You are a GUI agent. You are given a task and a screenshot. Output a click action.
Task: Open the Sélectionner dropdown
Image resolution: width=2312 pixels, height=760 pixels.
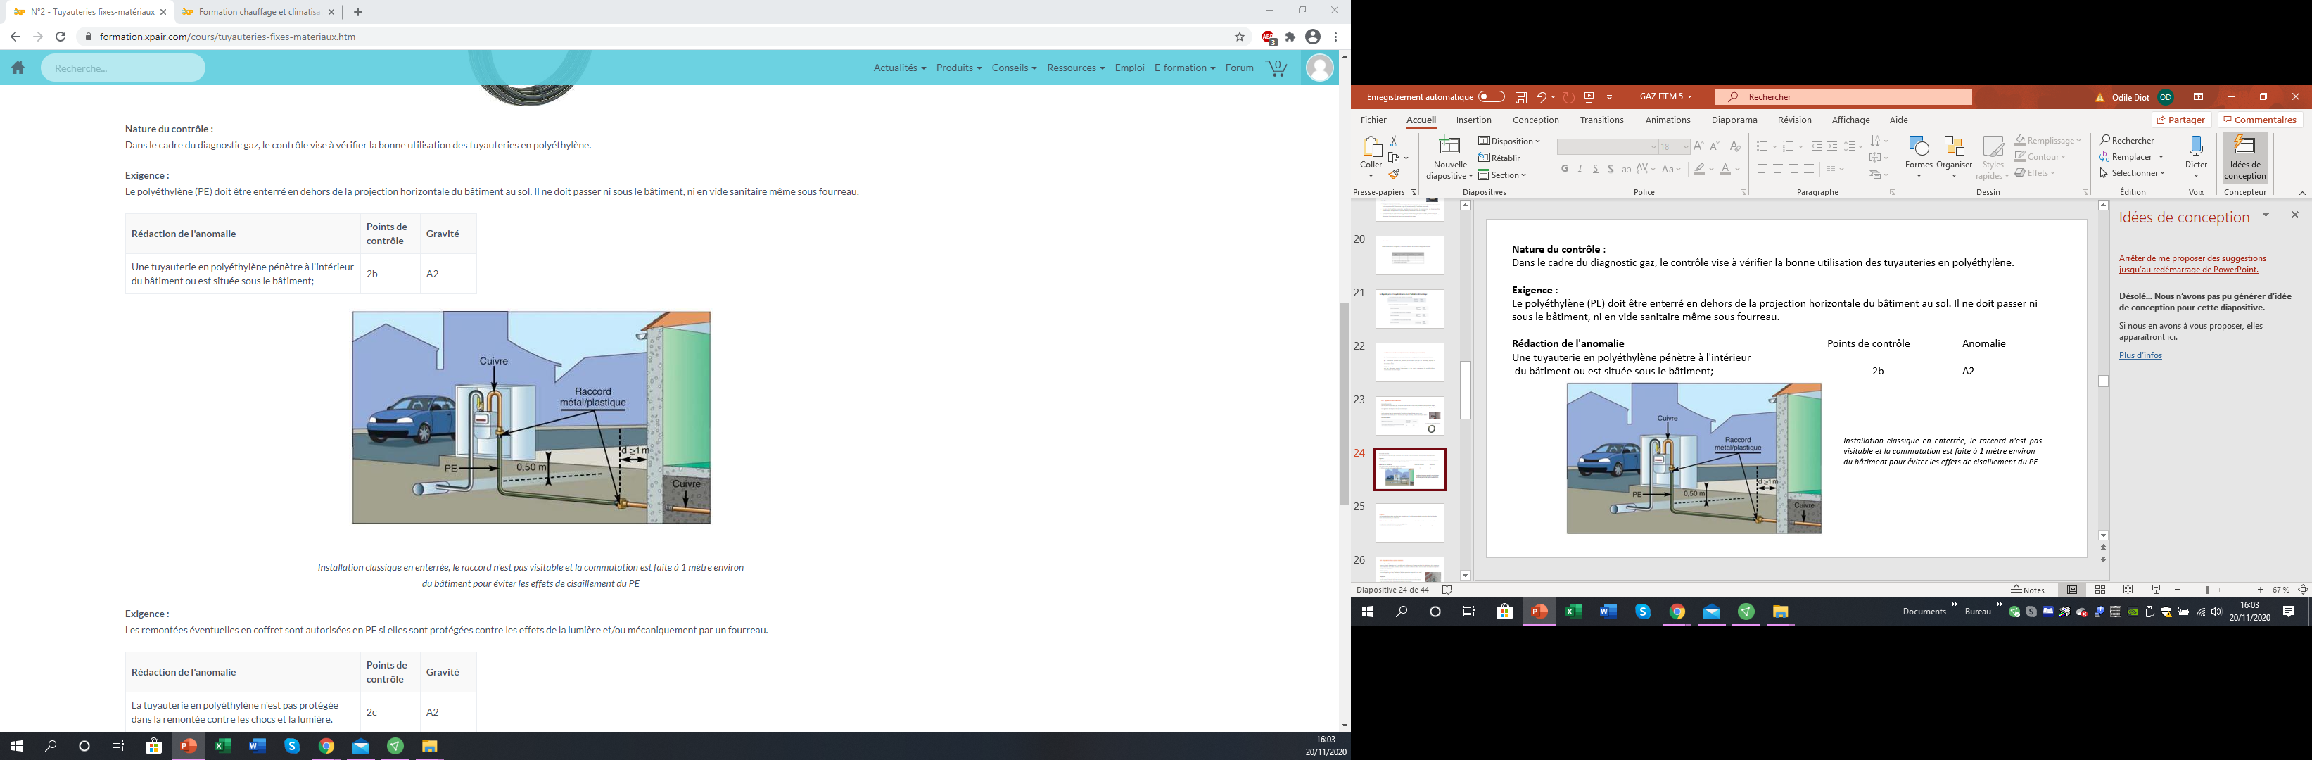coord(2133,173)
